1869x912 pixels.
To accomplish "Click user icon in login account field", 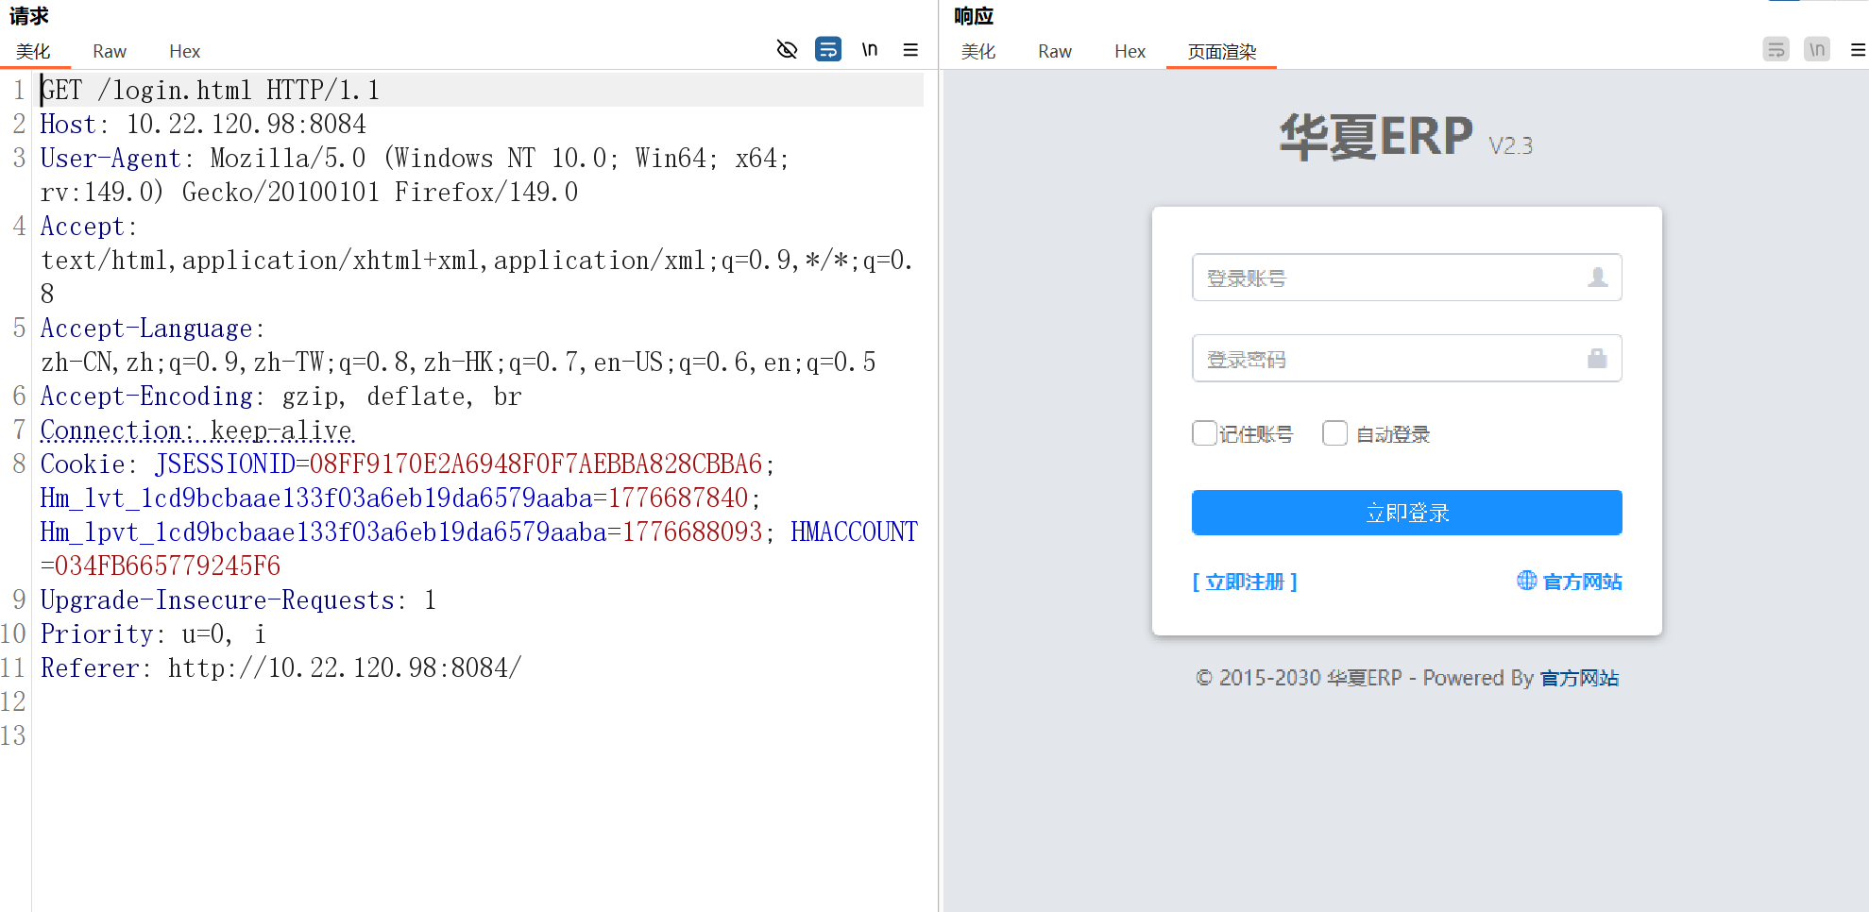I will tap(1597, 278).
